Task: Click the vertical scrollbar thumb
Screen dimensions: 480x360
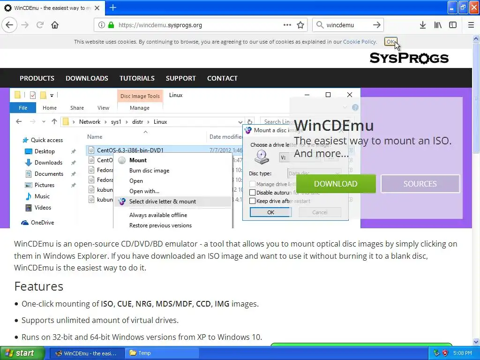Action: pyautogui.click(x=476, y=98)
